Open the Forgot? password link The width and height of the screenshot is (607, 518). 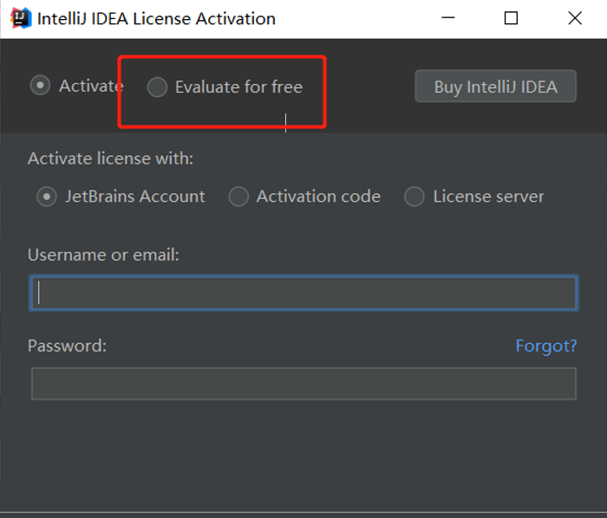(545, 346)
